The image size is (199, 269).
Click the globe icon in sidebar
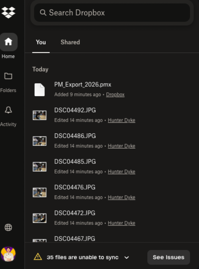click(8, 227)
